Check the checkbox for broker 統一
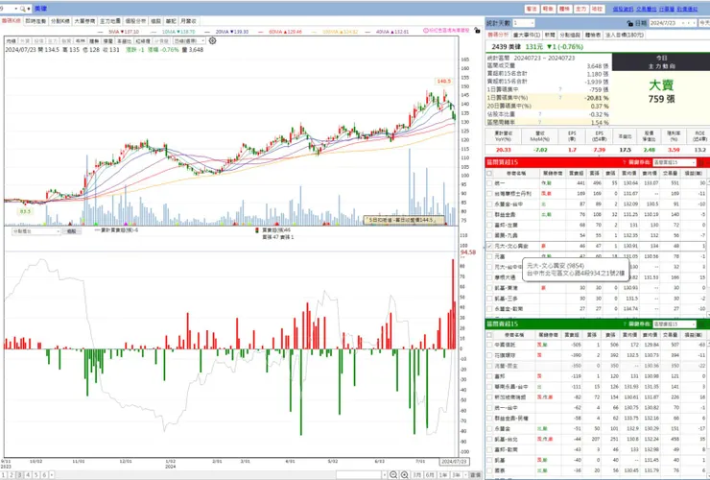Image resolution: width=710 pixels, height=480 pixels. pyautogui.click(x=489, y=183)
